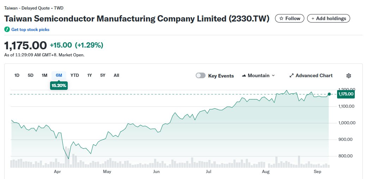This screenshot has width=366, height=179.
Task: Click the Aug x-axis label
Action: point(266,172)
